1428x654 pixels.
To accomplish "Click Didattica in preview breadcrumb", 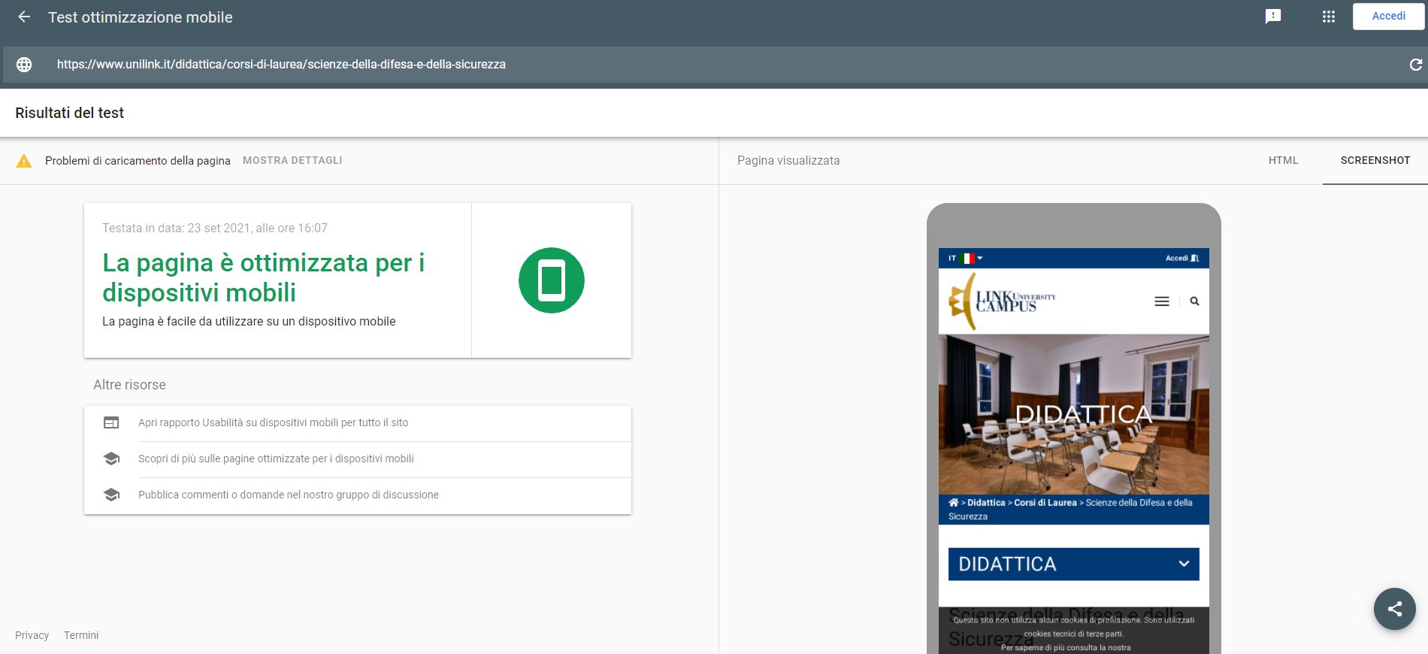I will (x=986, y=502).
